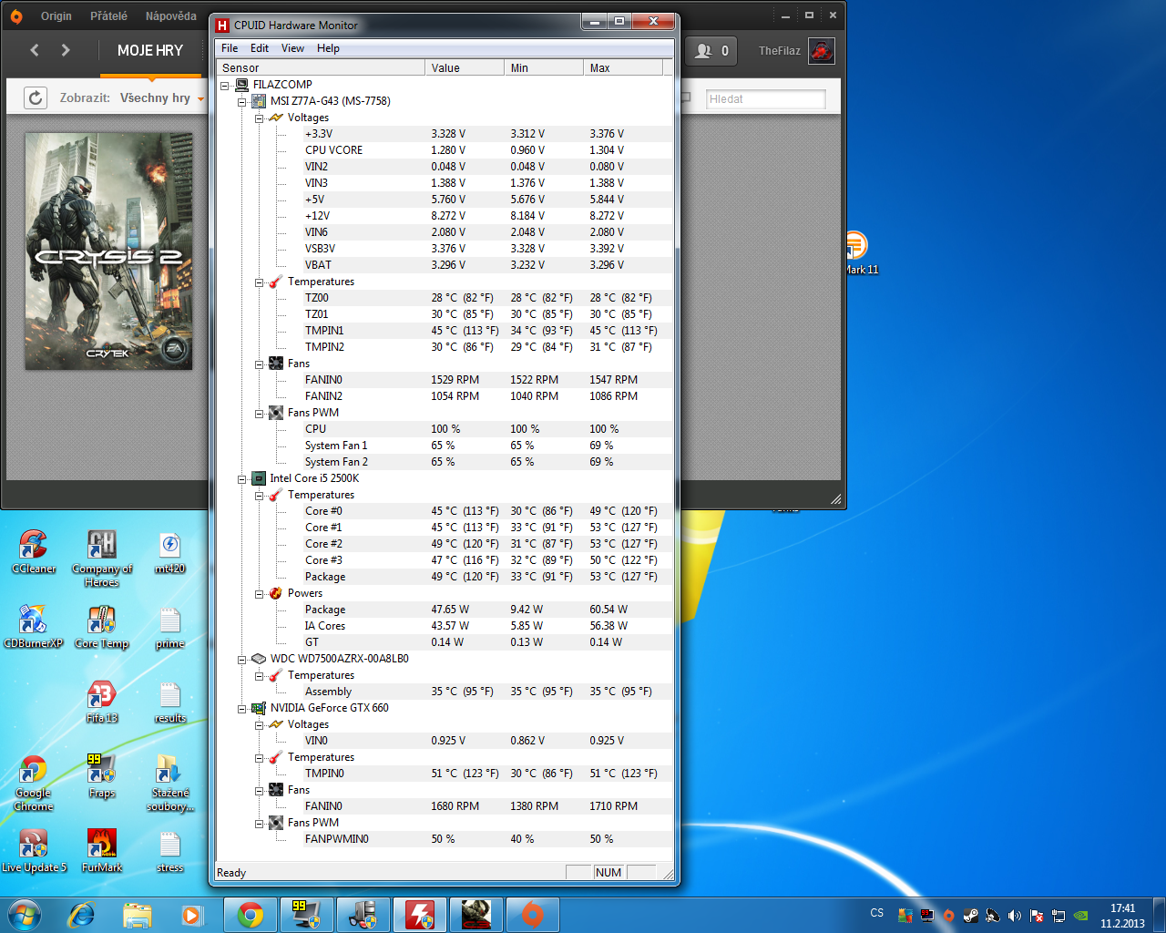Collapse the WDC WD7500AZRX hard drive node
1166x933 pixels.
coord(242,659)
